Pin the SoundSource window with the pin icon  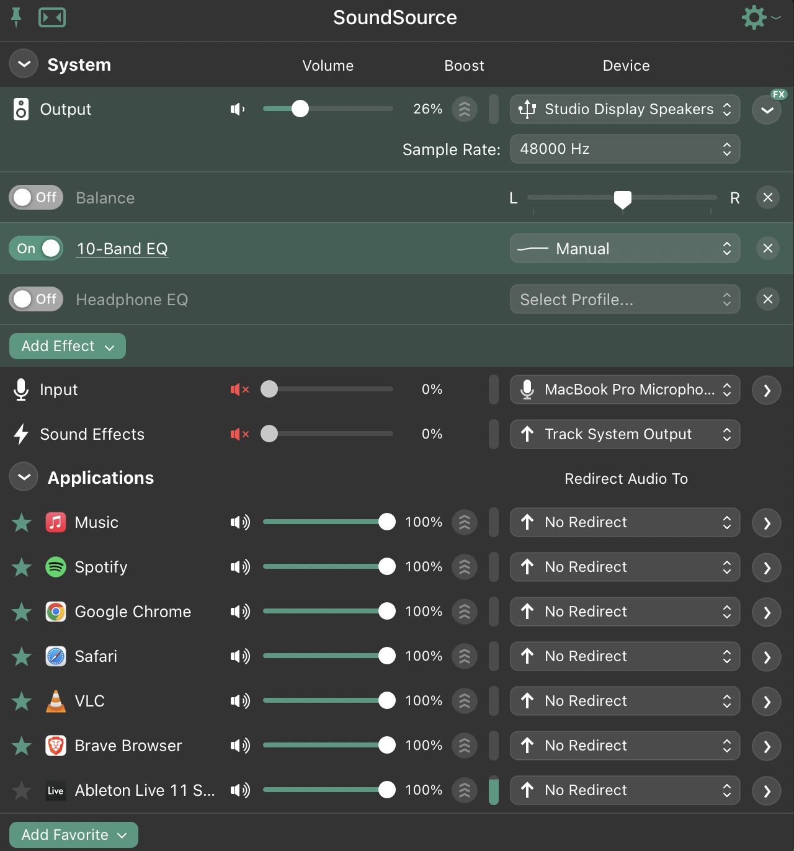(x=16, y=17)
